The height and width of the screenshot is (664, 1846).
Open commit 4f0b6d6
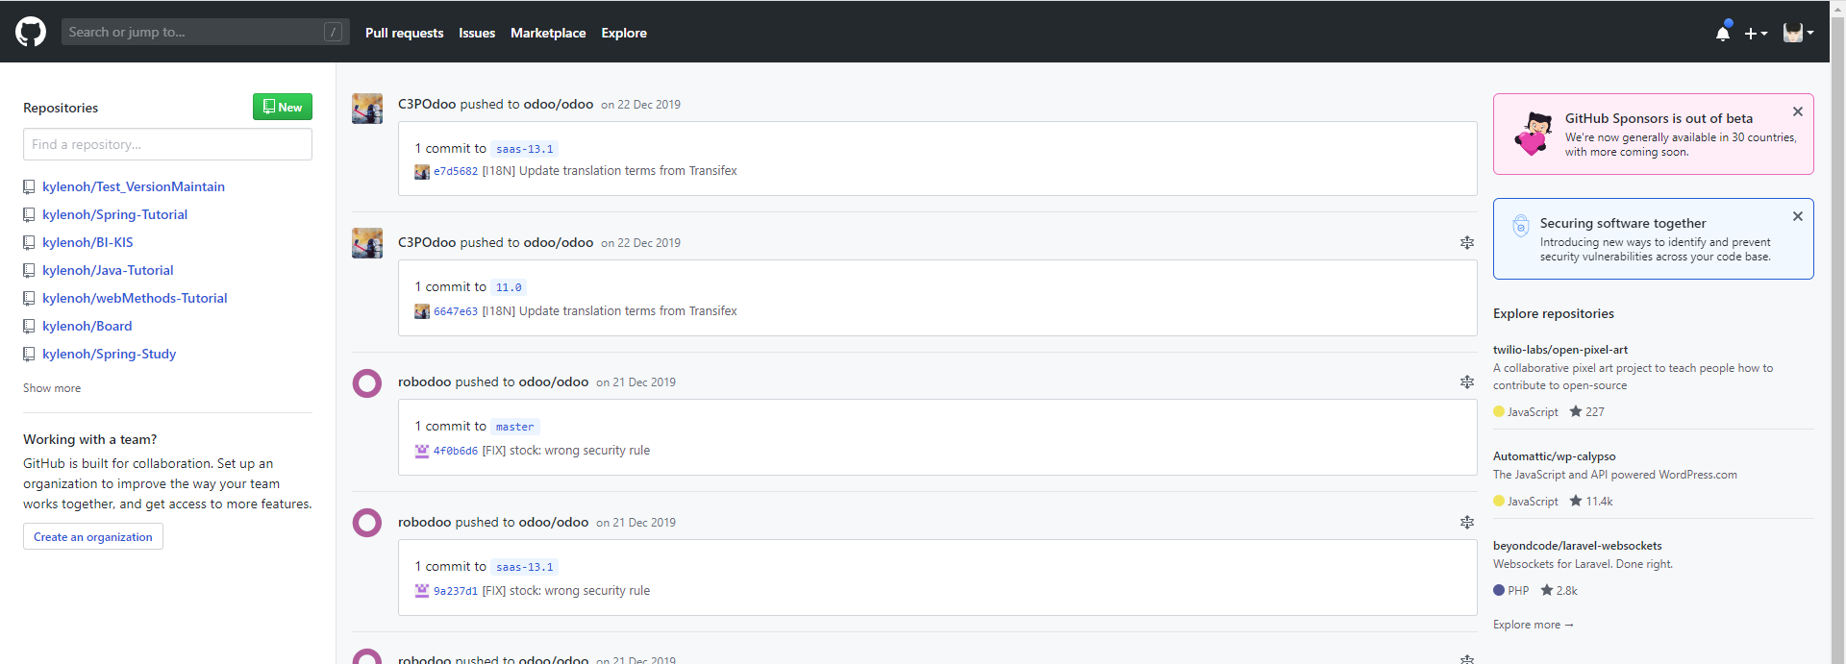tap(456, 451)
